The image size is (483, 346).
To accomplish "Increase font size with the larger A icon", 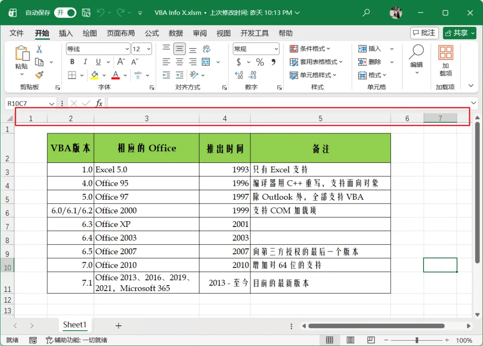I will coord(121,62).
